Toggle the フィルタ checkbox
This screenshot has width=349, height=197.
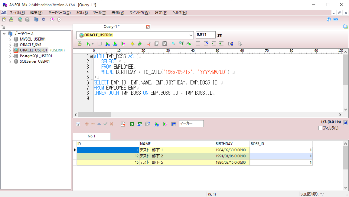[320, 128]
